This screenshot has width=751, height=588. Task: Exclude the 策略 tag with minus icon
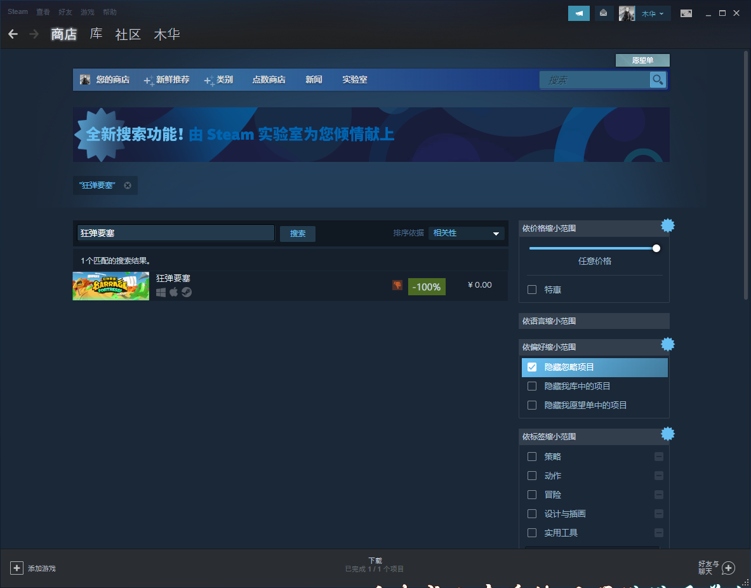click(x=658, y=457)
